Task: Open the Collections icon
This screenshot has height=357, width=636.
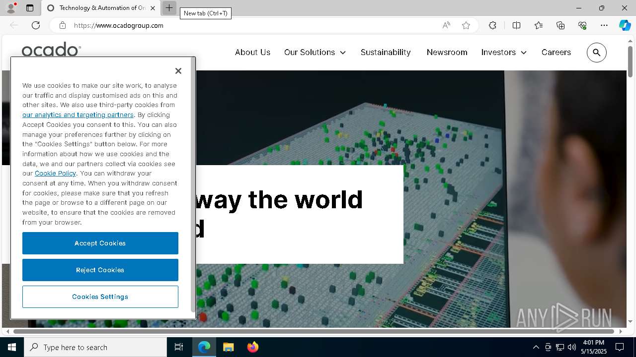Action: coord(560,25)
